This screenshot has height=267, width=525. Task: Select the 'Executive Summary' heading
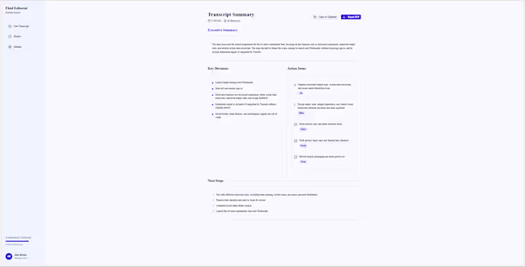[222, 30]
